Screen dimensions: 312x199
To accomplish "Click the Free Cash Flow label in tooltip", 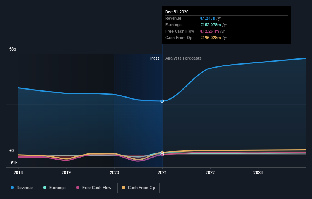I will 180,31.
